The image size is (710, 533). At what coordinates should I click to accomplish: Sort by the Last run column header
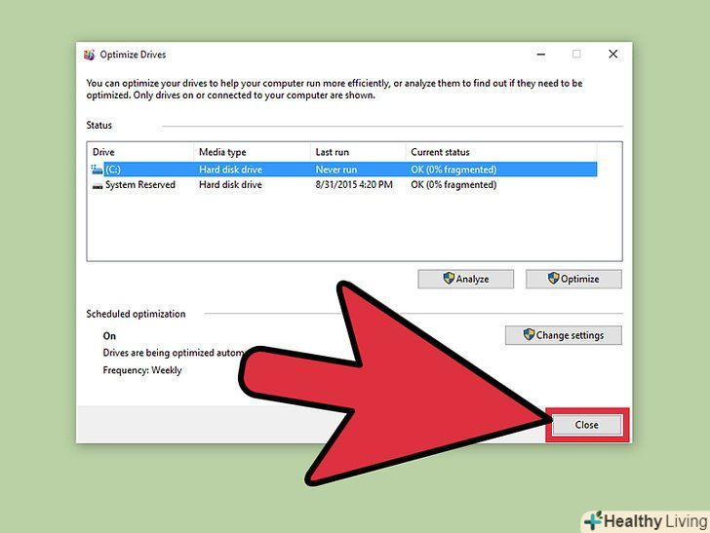tap(358, 152)
